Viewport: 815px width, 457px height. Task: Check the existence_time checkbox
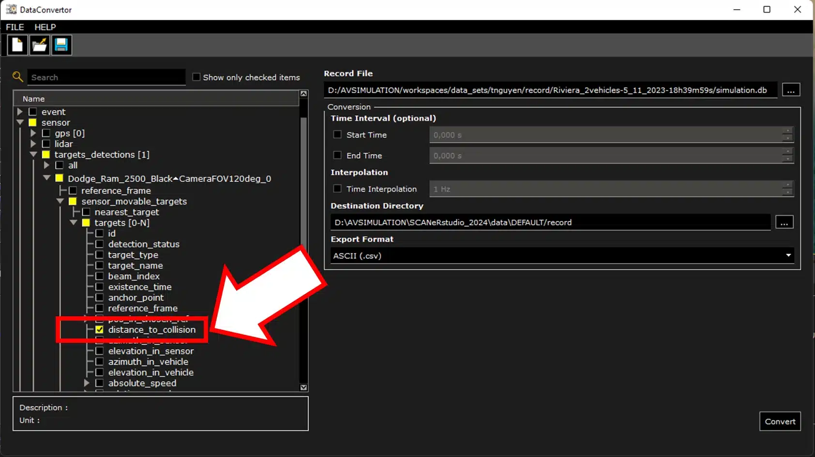pos(100,287)
